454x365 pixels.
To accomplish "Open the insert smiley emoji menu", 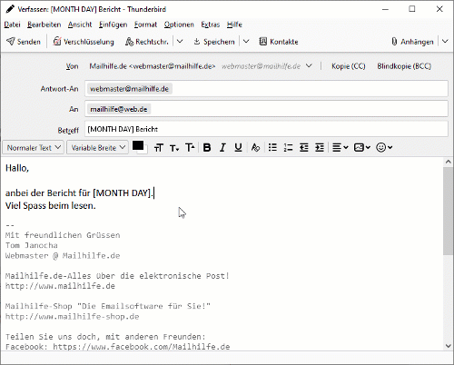I will [x=384, y=148].
